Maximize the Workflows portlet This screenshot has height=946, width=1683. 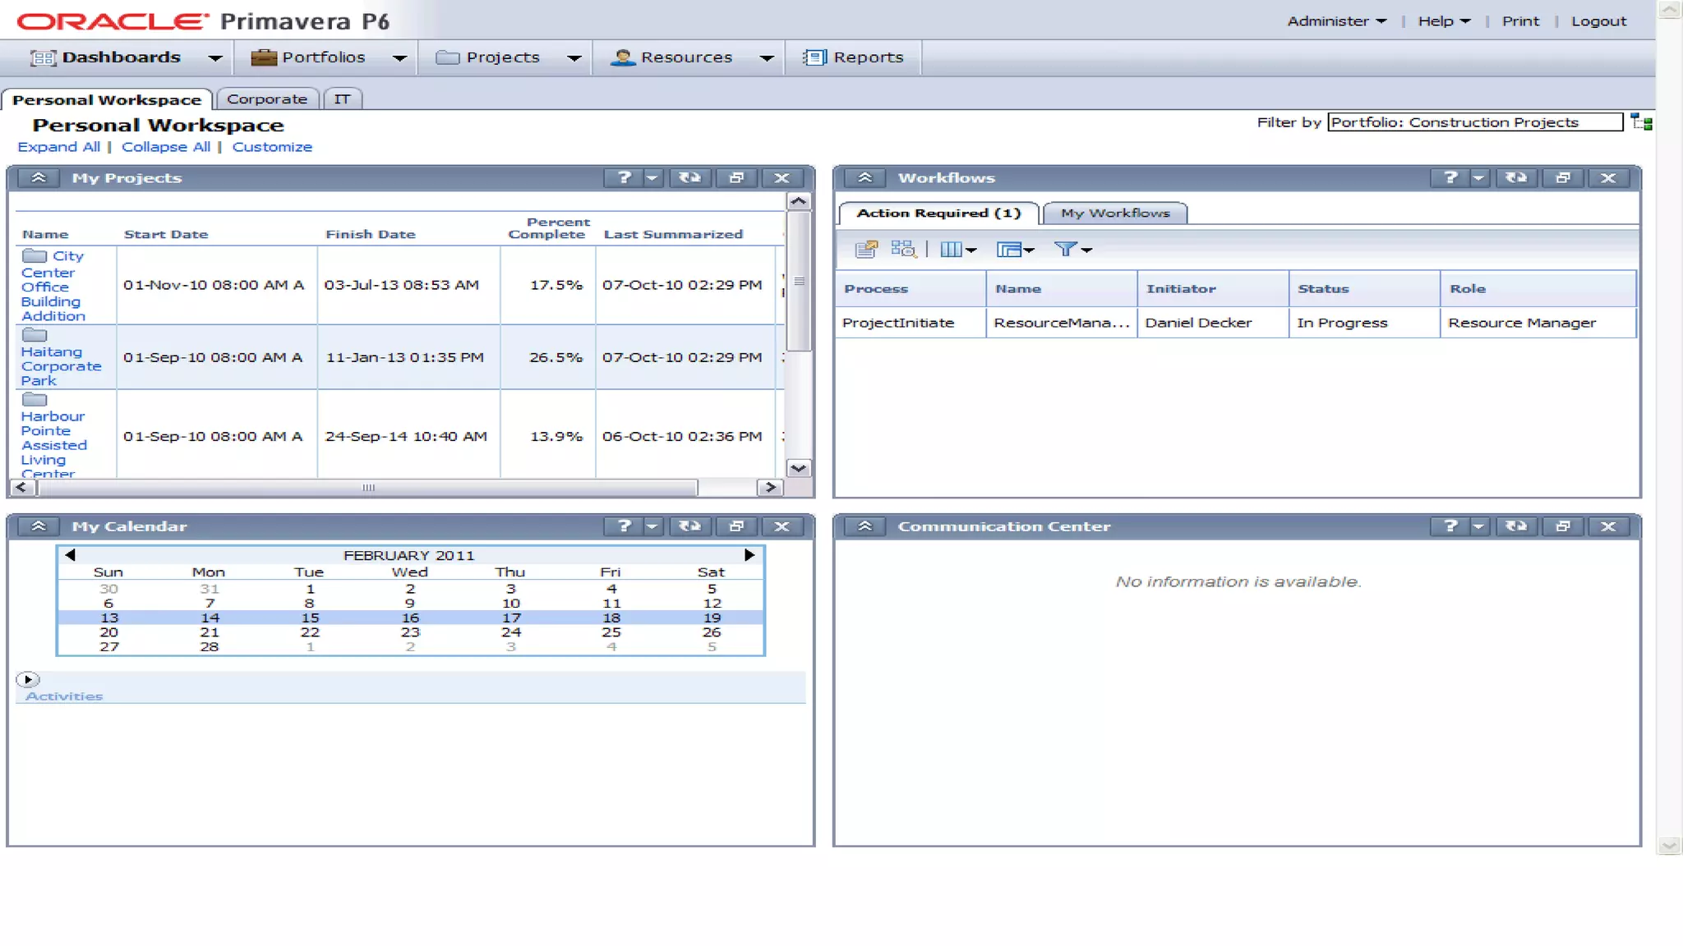point(1563,177)
